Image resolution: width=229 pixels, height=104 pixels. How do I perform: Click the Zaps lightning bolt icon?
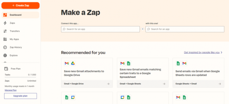pos(5,23)
